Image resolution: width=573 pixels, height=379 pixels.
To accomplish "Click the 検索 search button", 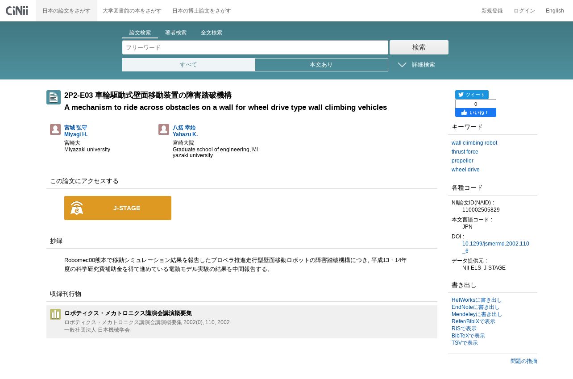I will [419, 47].
